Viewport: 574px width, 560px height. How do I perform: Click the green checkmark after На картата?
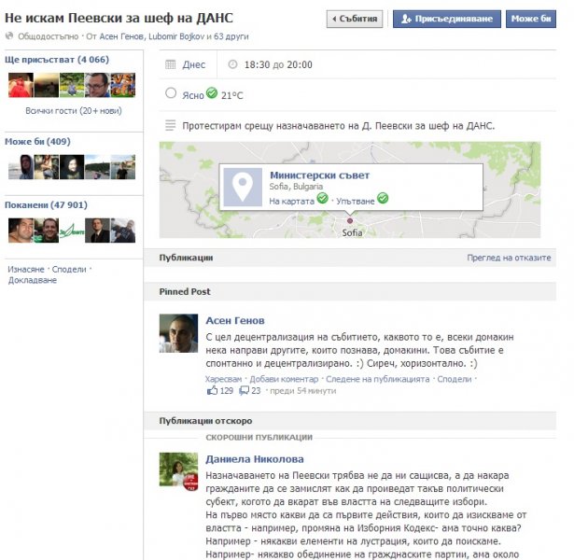click(x=323, y=198)
